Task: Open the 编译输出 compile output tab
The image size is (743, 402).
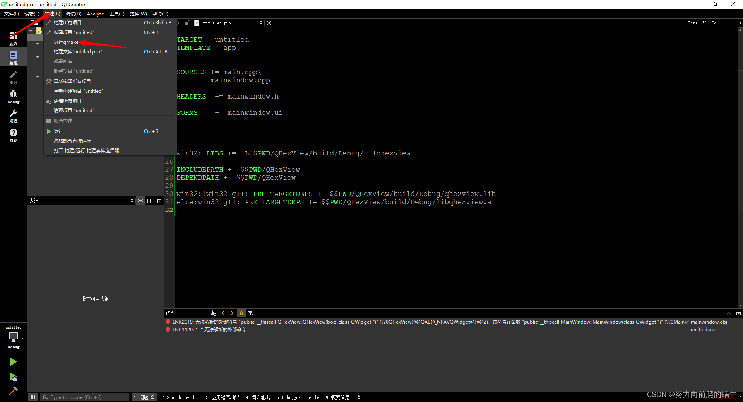Action: 258,397
